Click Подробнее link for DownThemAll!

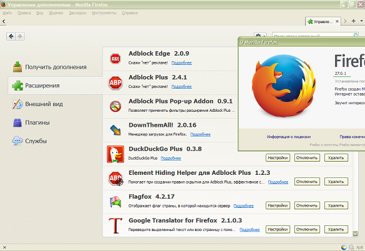201,134
